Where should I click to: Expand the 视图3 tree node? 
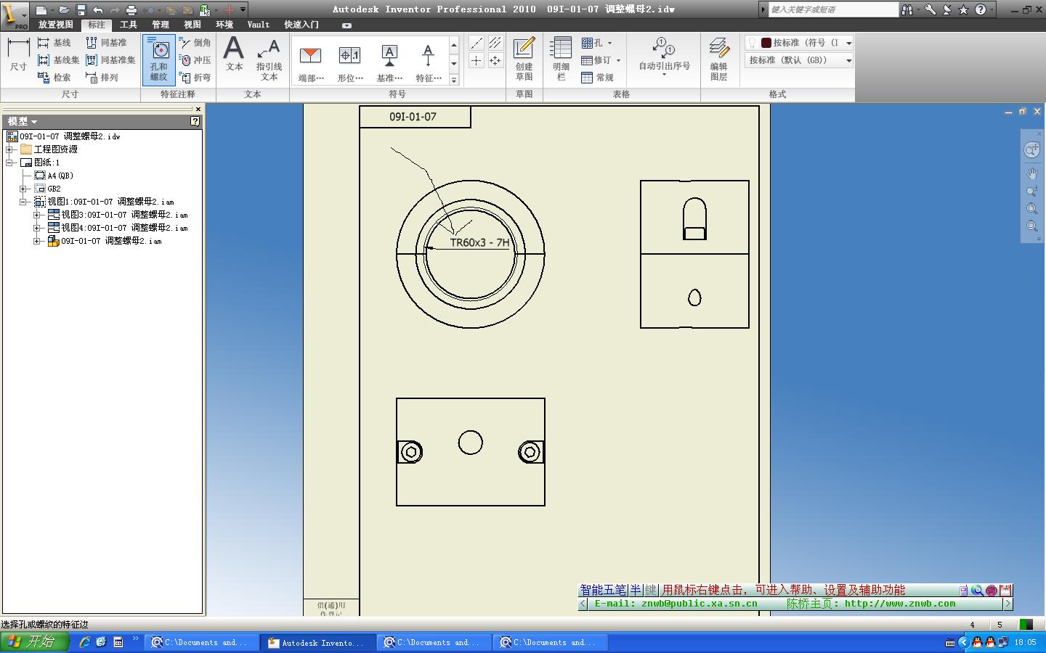37,215
